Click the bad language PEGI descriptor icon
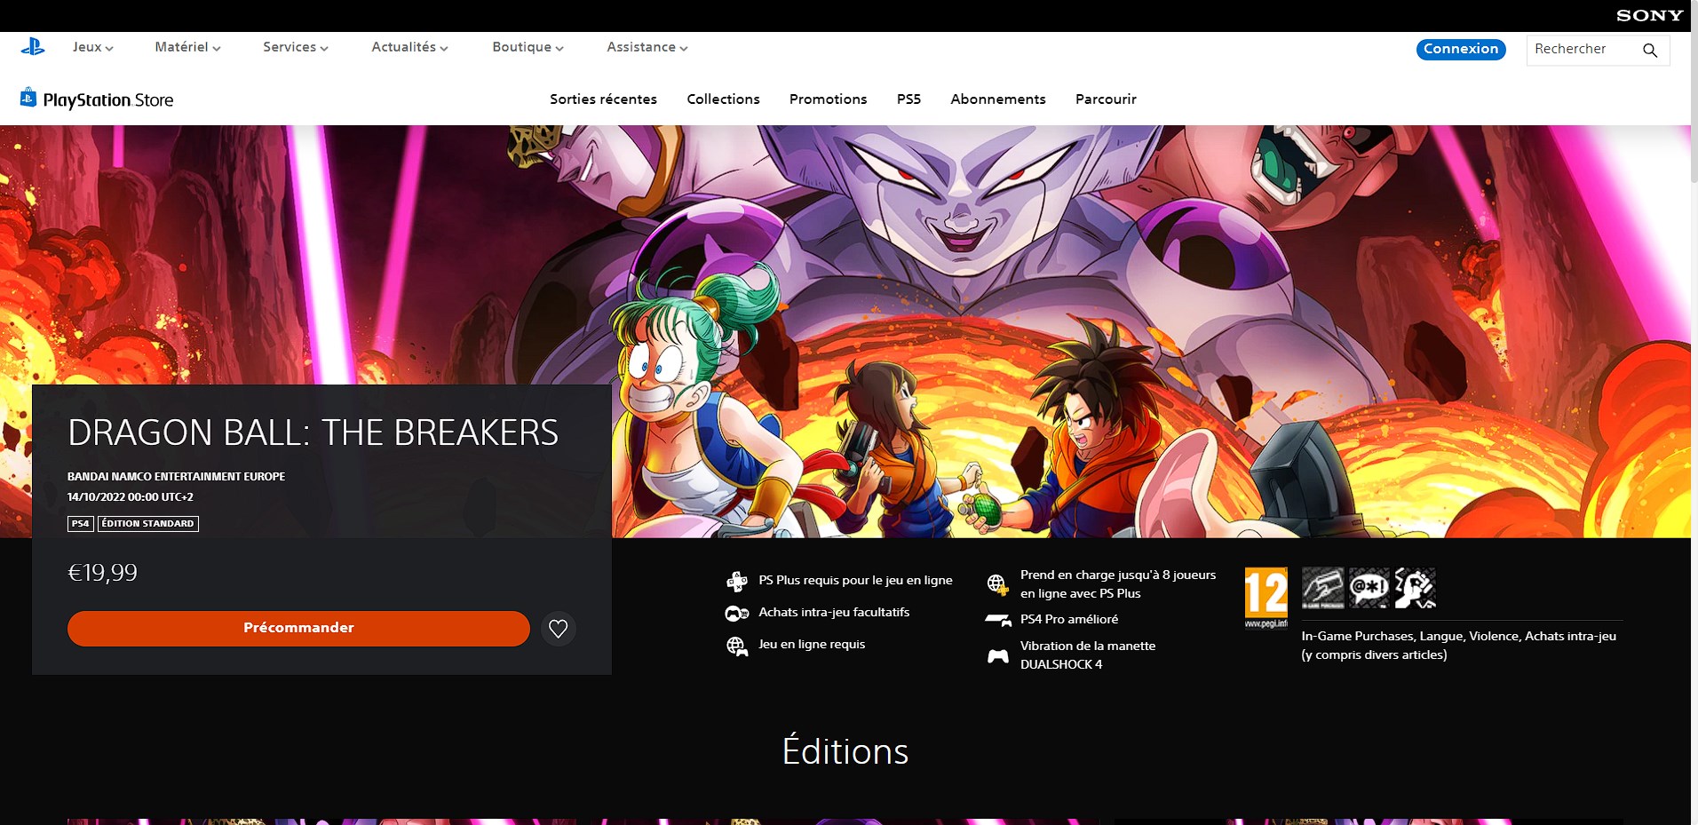1698x825 pixels. coord(1369,588)
